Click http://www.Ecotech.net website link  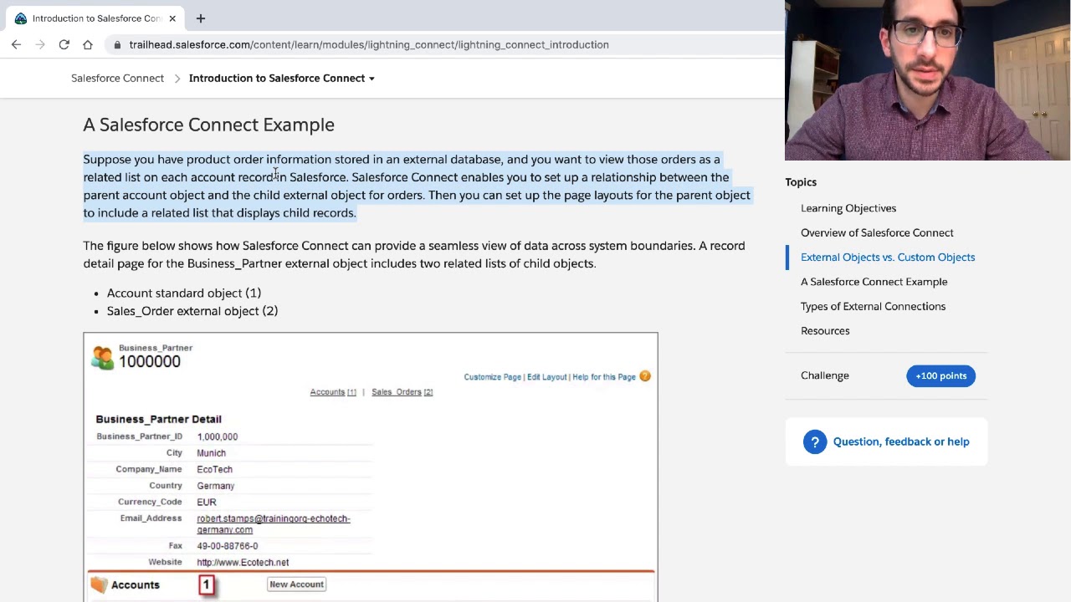tap(243, 563)
